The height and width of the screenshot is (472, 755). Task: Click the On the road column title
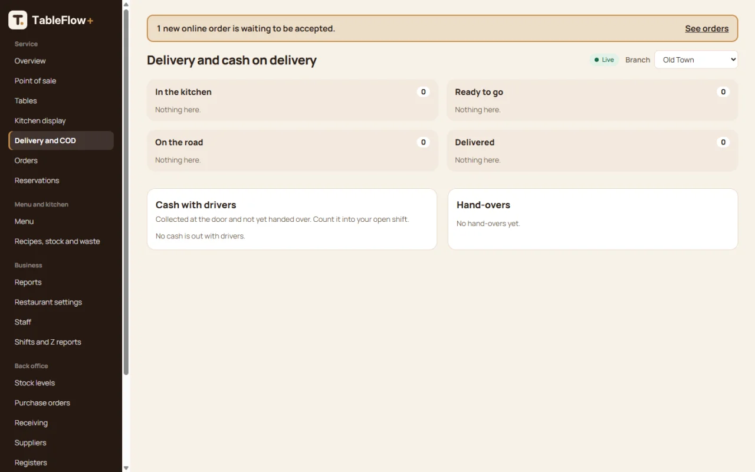tap(179, 142)
